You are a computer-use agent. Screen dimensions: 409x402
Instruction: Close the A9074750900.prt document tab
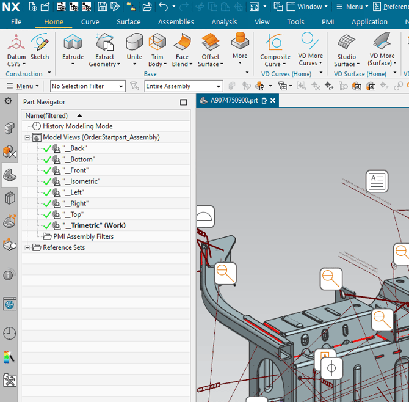tap(273, 101)
